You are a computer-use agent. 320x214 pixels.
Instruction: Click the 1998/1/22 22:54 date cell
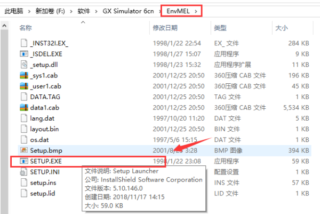click(177, 43)
